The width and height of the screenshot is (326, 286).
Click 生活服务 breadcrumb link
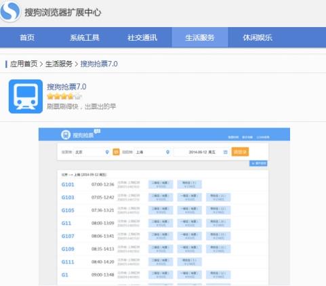pyautogui.click(x=59, y=64)
